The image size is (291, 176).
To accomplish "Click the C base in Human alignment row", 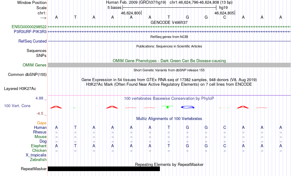I will 225,127.
